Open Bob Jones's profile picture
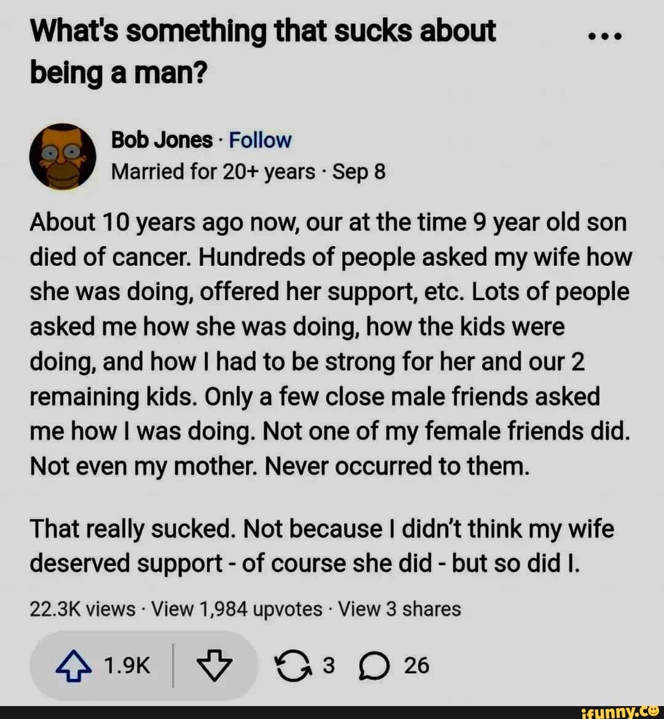This screenshot has width=664, height=719. point(61,156)
